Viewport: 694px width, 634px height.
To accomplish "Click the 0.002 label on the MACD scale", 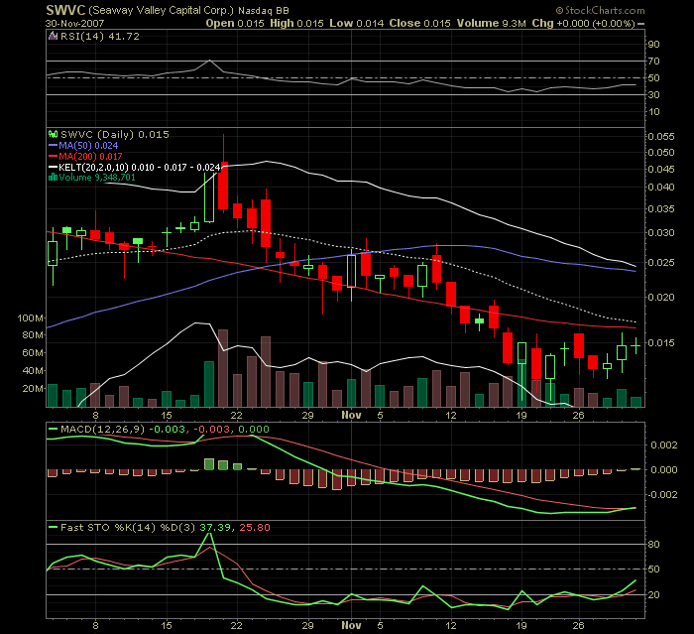I will pyautogui.click(x=664, y=445).
